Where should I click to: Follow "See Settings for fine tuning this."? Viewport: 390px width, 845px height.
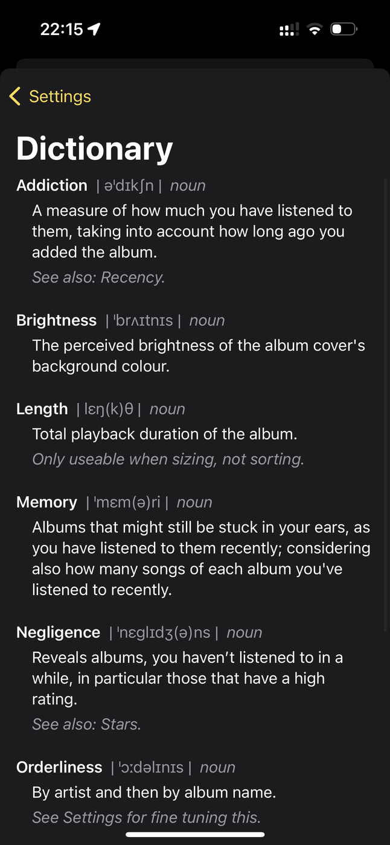pyautogui.click(x=147, y=818)
